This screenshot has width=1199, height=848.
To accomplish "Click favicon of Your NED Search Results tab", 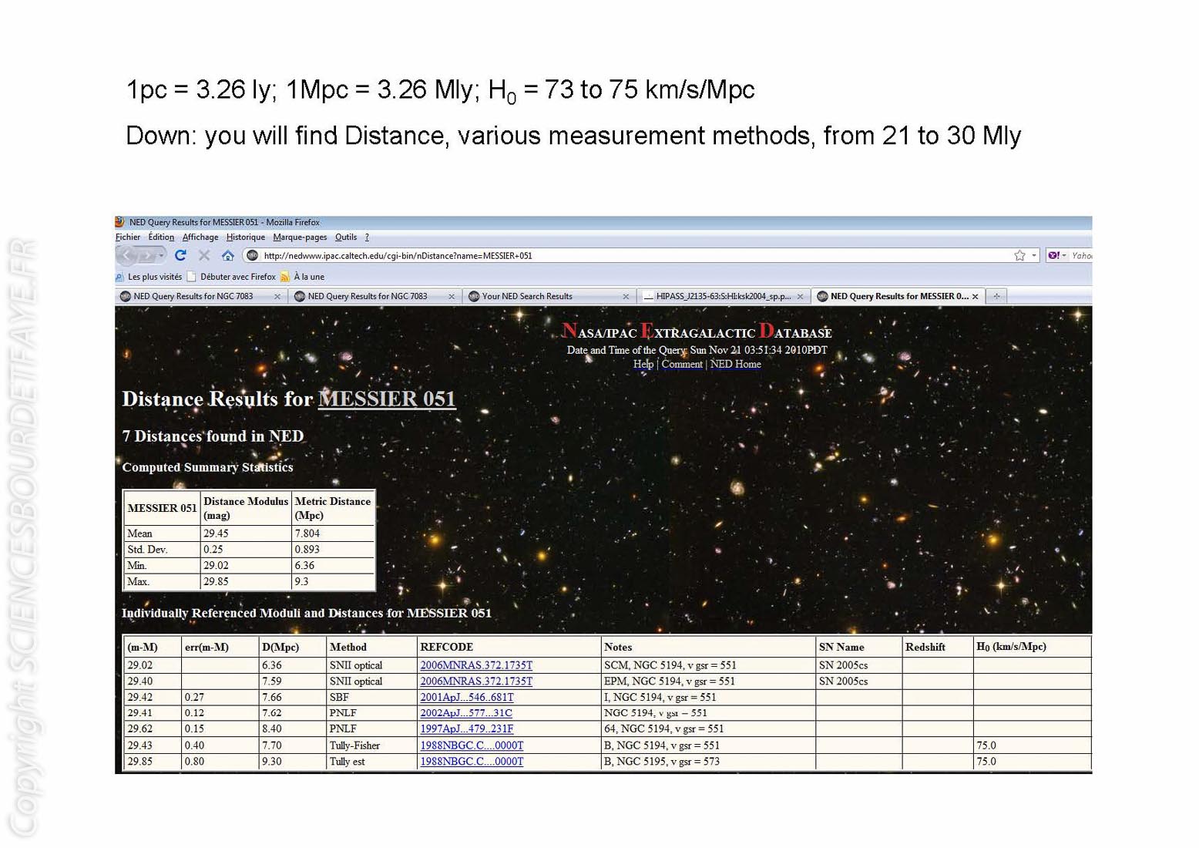I will (474, 296).
